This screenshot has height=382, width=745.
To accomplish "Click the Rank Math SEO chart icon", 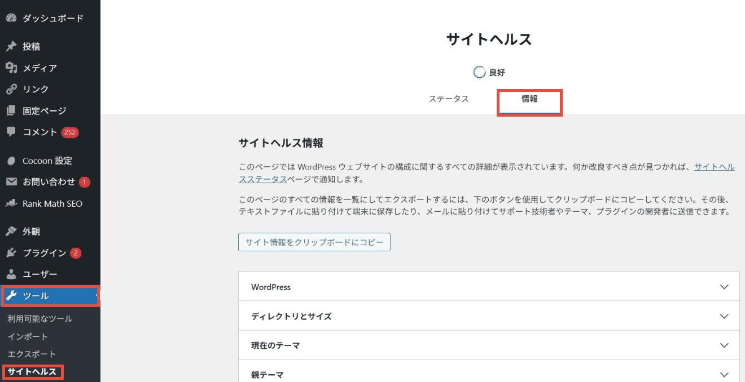I will (11, 203).
